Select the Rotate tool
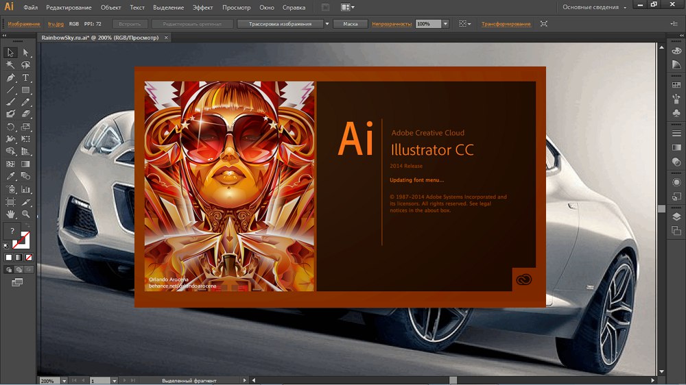The height and width of the screenshot is (385, 686). point(10,127)
